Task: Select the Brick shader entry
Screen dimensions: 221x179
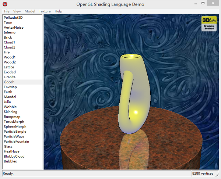Action: [x=8, y=37]
